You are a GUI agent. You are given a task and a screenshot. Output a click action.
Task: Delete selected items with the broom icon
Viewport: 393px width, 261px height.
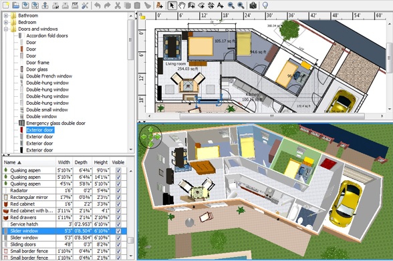(x=147, y=5)
